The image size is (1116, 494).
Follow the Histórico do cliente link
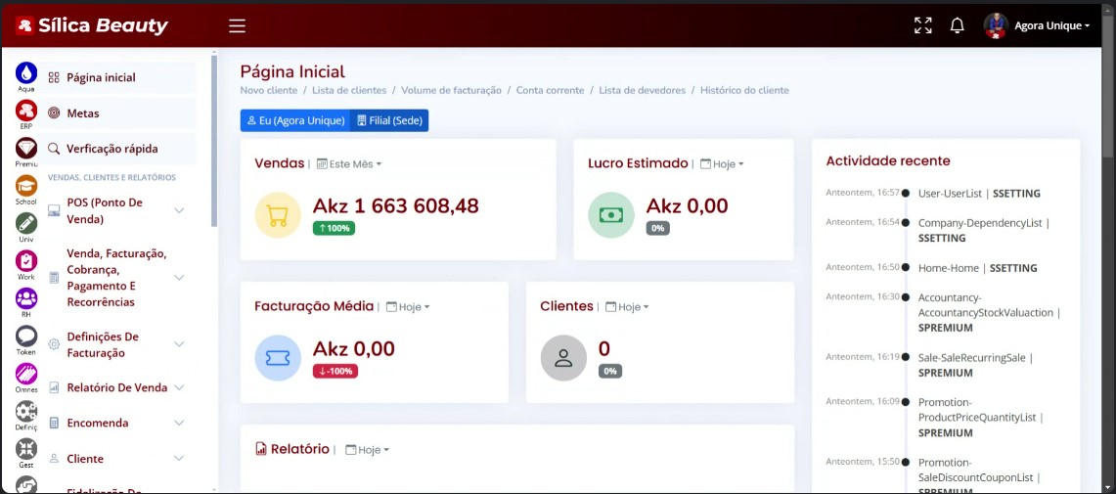744,90
